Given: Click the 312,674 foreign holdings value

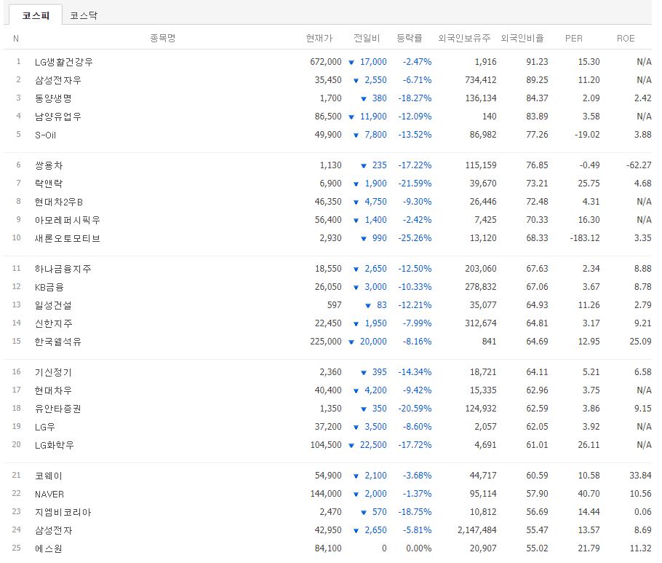Looking at the screenshot, I should pyautogui.click(x=481, y=323).
